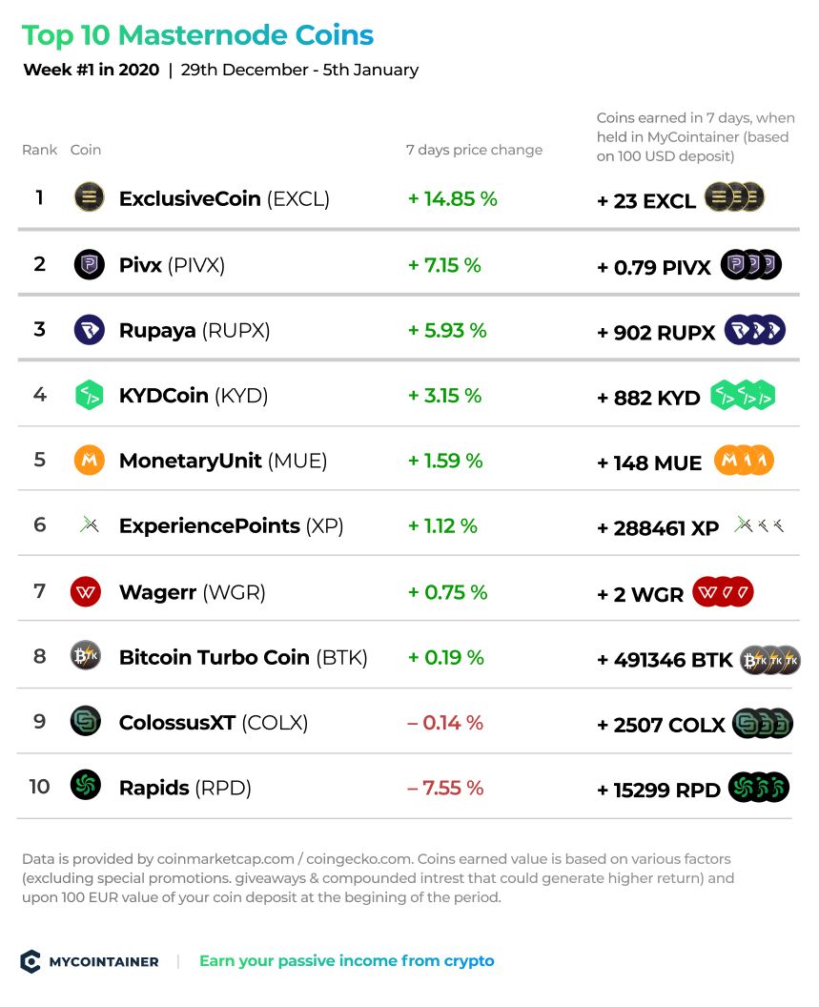Click the Pivx coin logo icon

point(90,264)
